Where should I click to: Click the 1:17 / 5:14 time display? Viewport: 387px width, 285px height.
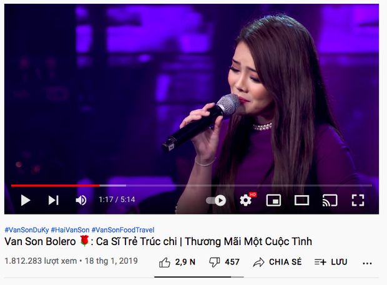tap(117, 200)
